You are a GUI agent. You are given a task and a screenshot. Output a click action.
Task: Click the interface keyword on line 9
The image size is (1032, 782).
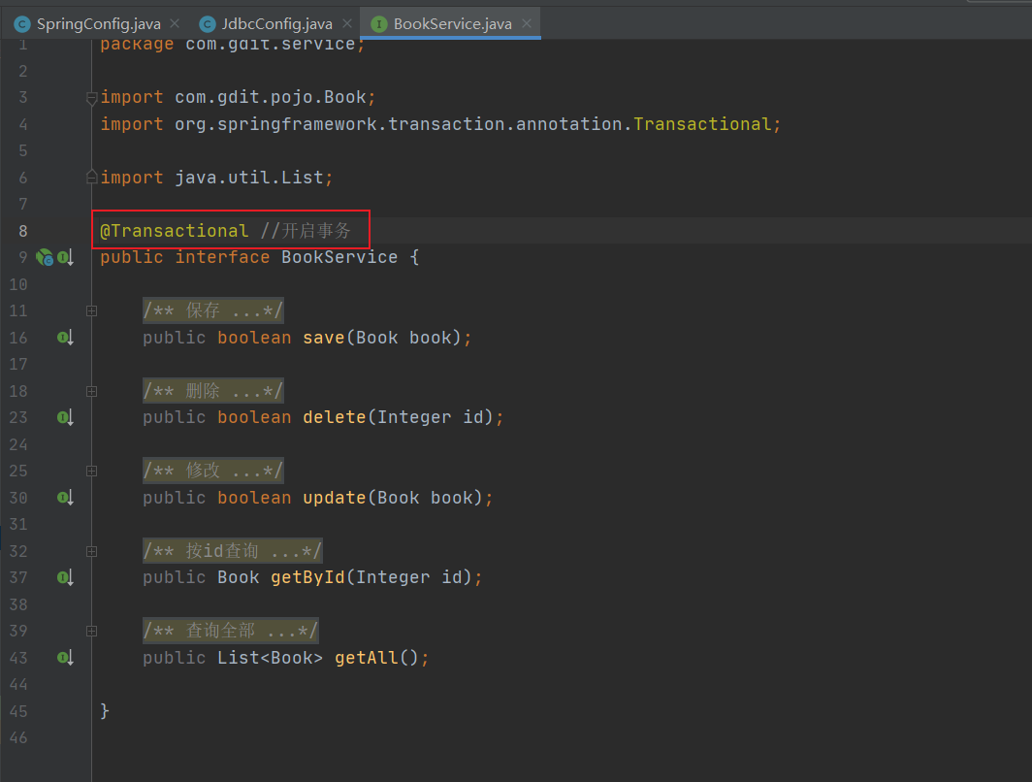pos(222,257)
